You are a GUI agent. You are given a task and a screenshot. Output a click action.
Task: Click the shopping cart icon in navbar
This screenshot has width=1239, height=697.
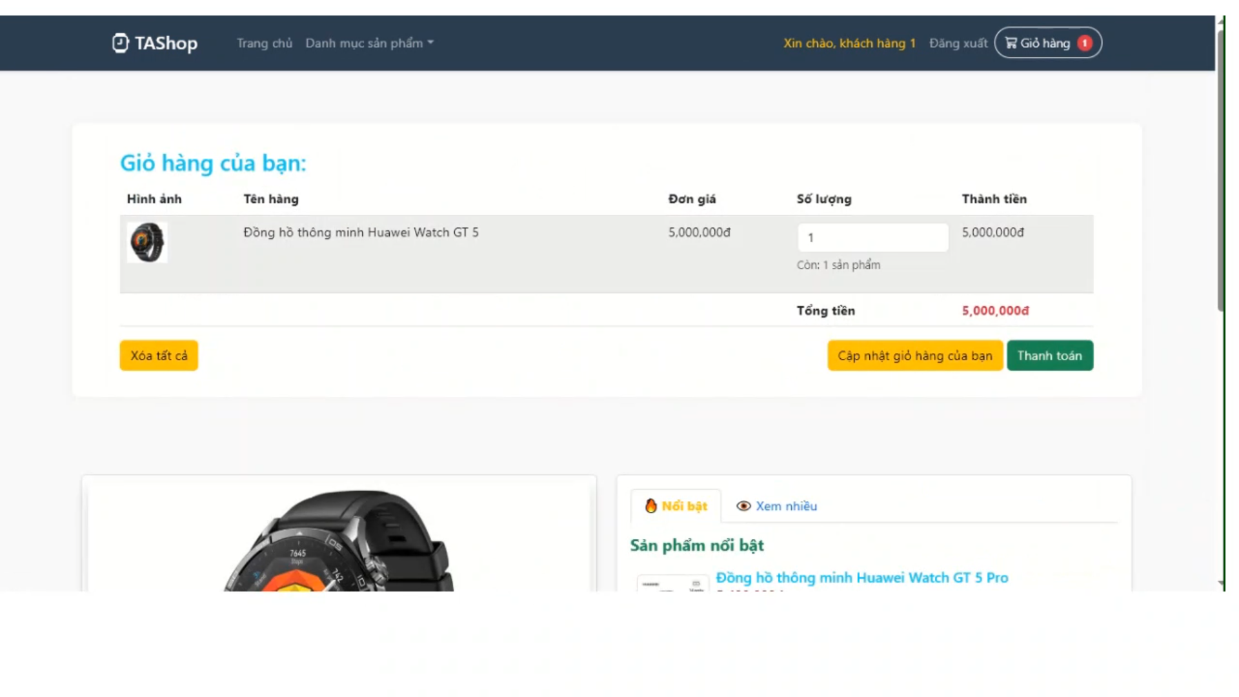pos(1011,43)
